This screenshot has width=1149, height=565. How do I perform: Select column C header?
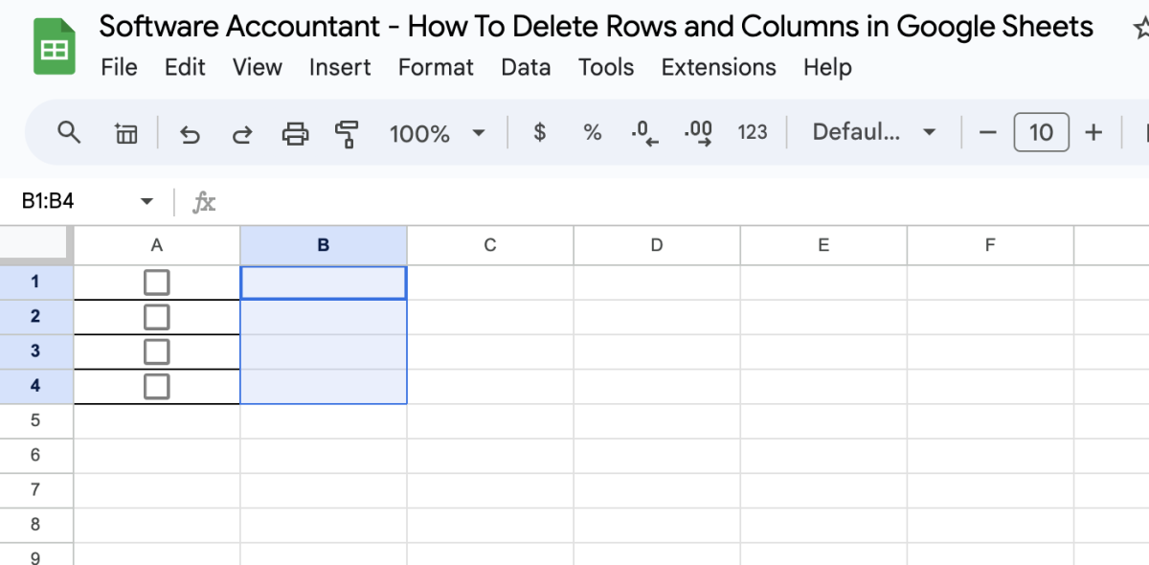click(x=490, y=245)
